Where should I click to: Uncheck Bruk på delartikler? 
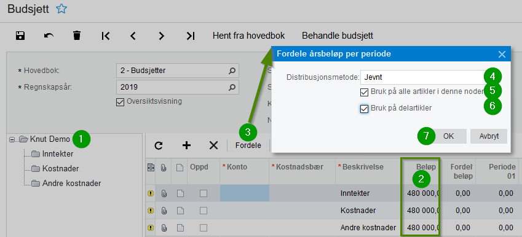coord(365,108)
